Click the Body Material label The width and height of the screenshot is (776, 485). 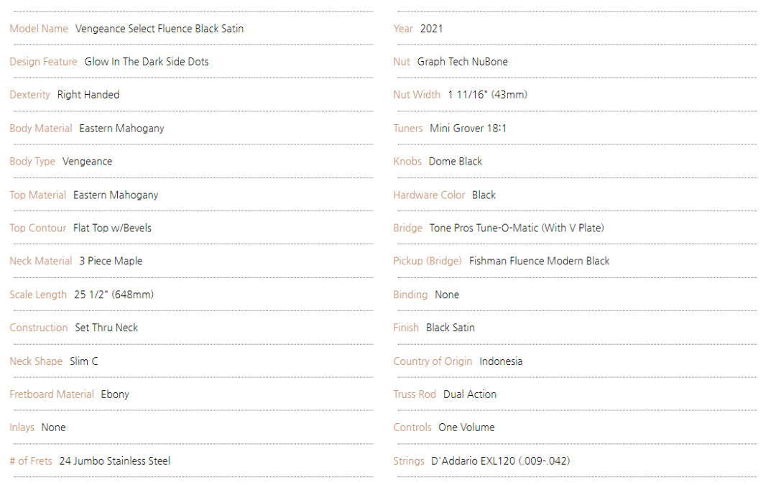pos(40,129)
